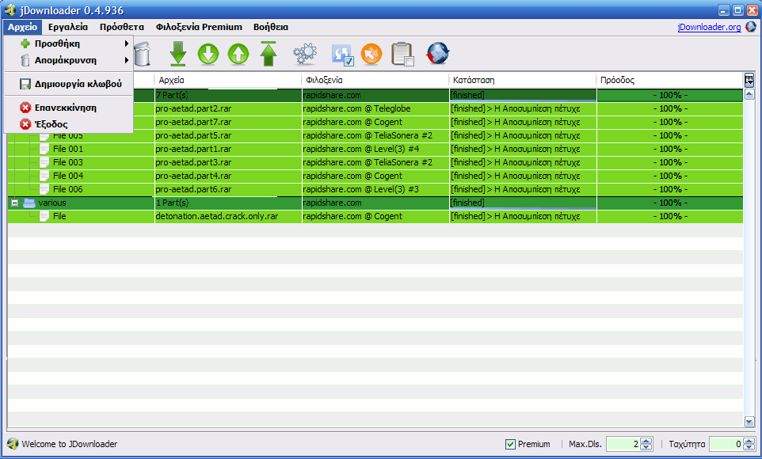Click the move-to-top green arrow icon
The image size is (762, 459).
269,54
